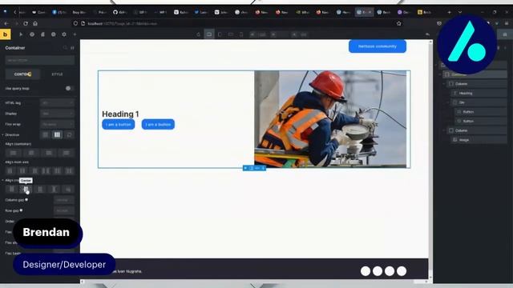
Task: Click the canvas horizontal scrollbar
Action: [254, 281]
